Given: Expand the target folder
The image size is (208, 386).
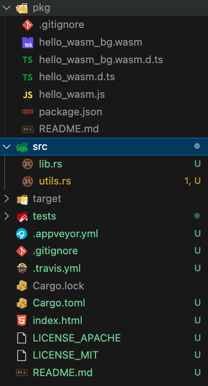Looking at the screenshot, I should pos(6,199).
